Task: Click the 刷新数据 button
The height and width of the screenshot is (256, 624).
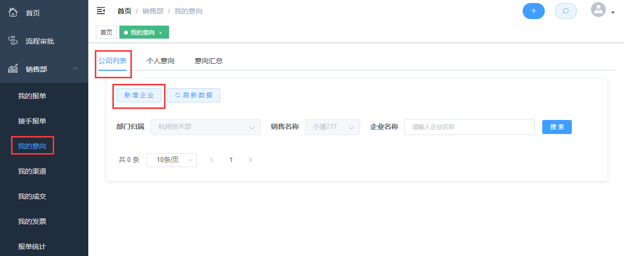Action: coord(193,95)
